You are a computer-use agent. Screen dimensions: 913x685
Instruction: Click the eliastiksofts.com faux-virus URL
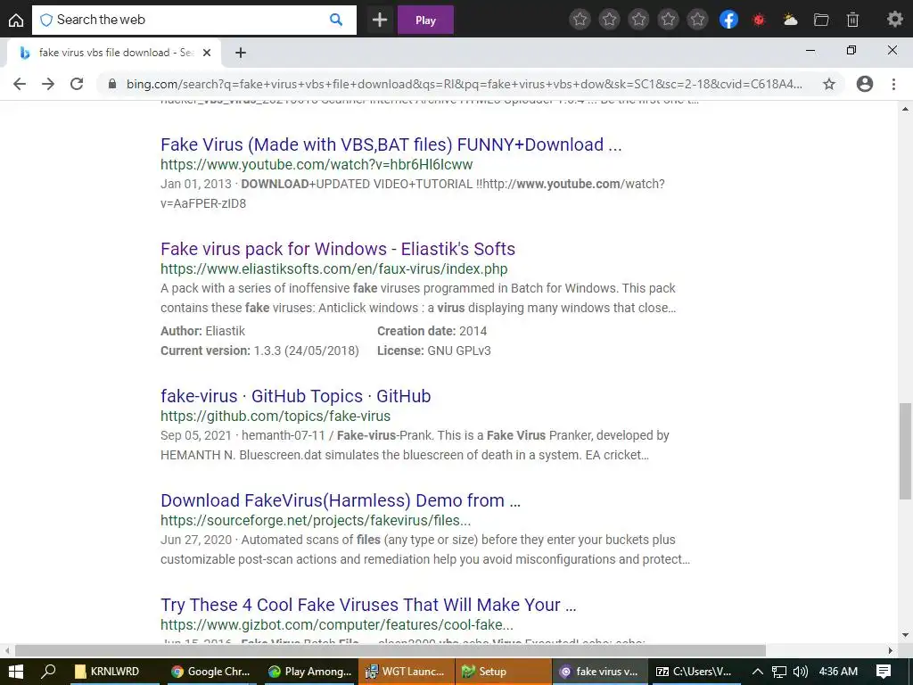[333, 268]
